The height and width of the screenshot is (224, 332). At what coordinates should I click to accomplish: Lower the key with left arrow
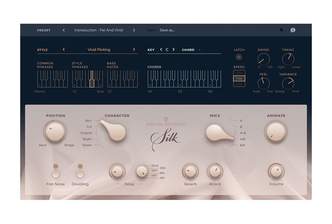pos(161,49)
